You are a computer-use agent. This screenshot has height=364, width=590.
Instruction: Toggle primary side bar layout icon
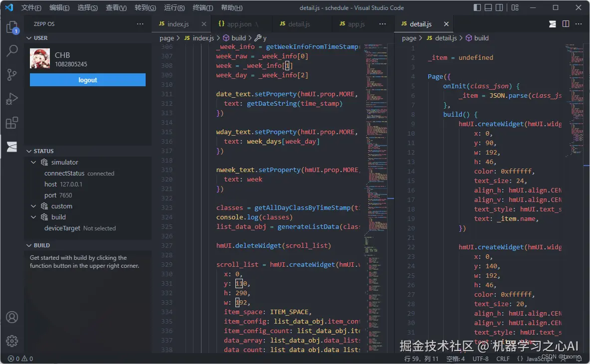click(477, 7)
